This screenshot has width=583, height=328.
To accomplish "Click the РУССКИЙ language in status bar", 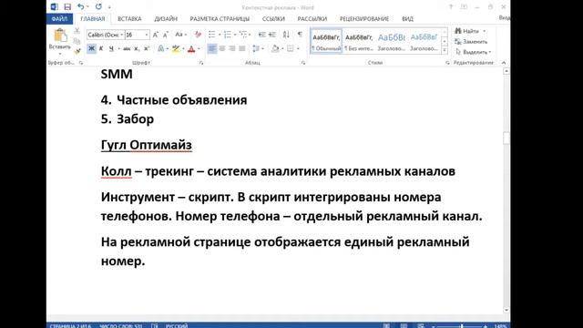I will coord(177,326).
